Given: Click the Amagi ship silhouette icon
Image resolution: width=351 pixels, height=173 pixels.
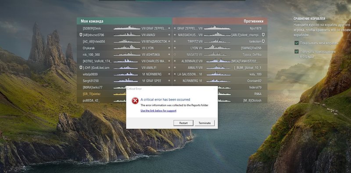Looking at the screenshot, I should pyautogui.click(x=127, y=35).
